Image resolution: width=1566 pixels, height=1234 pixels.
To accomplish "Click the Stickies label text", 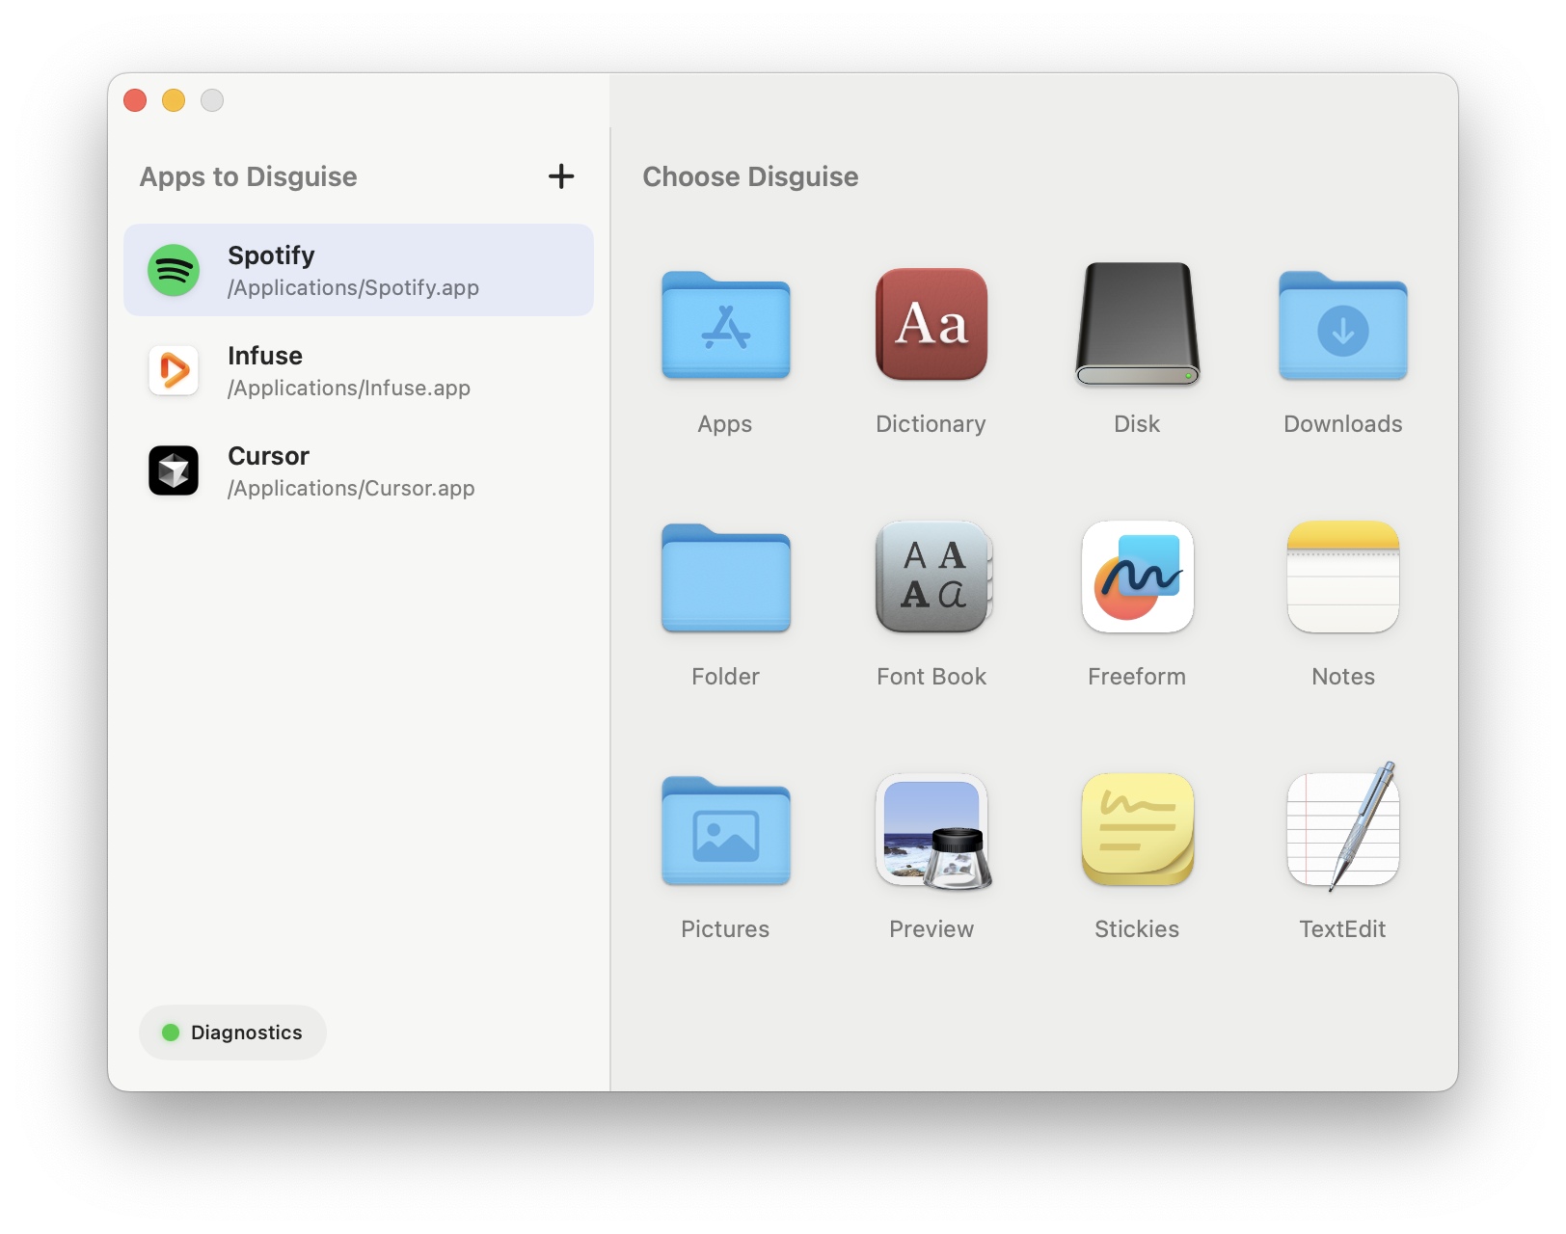I will (x=1137, y=929).
